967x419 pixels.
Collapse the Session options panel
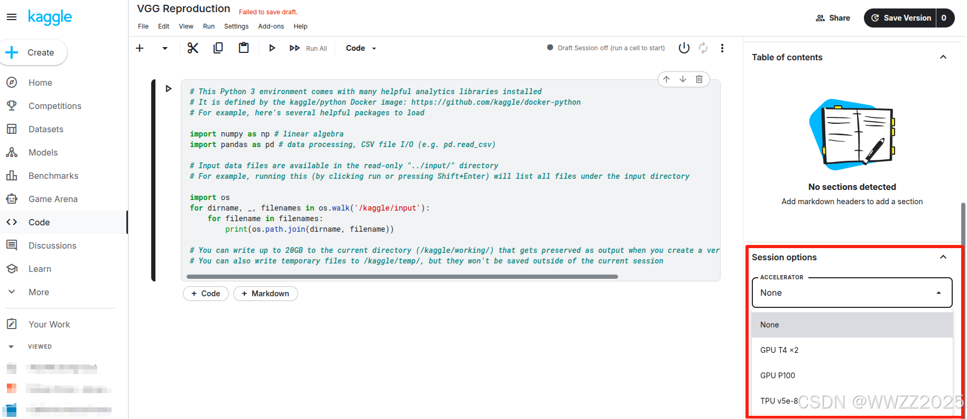point(943,257)
